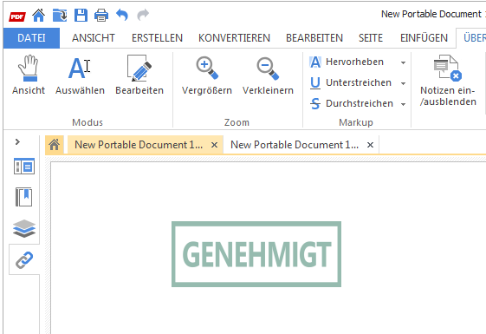Close the second document tab
The height and width of the screenshot is (334, 486).
(370, 145)
